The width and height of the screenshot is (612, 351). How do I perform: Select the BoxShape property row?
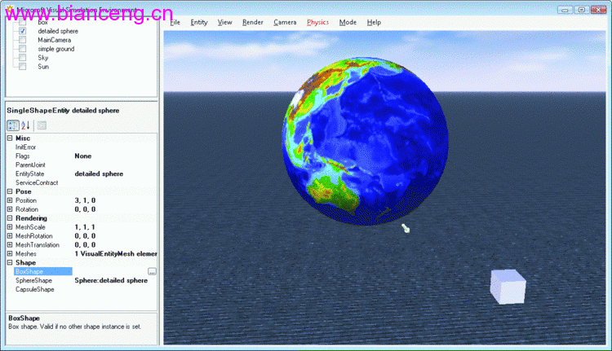point(82,271)
